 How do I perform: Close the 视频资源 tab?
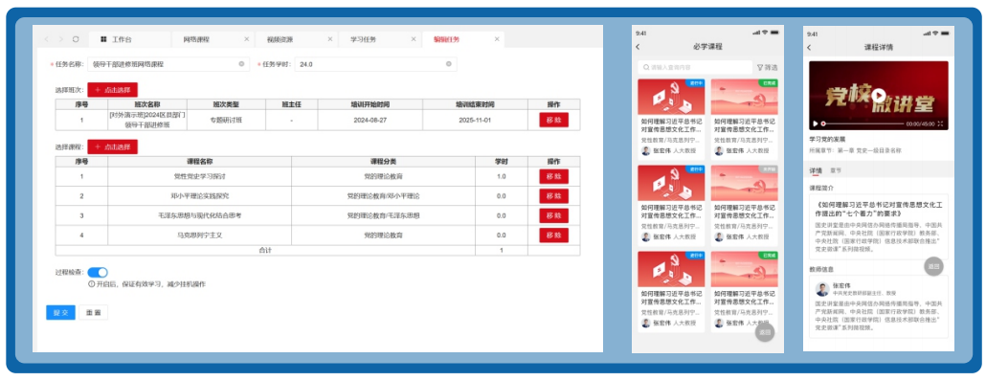[330, 39]
